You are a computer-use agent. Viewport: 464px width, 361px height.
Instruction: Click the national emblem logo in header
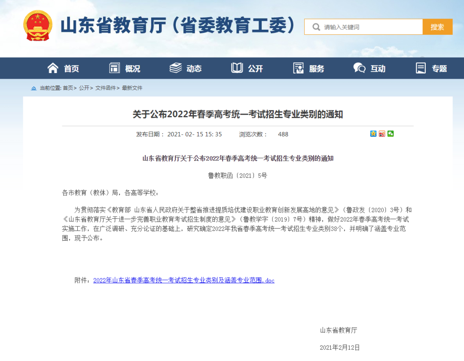click(x=38, y=26)
